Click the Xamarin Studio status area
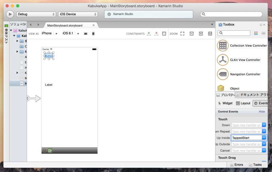The height and width of the screenshot is (172, 272). pyautogui.click(x=149, y=14)
